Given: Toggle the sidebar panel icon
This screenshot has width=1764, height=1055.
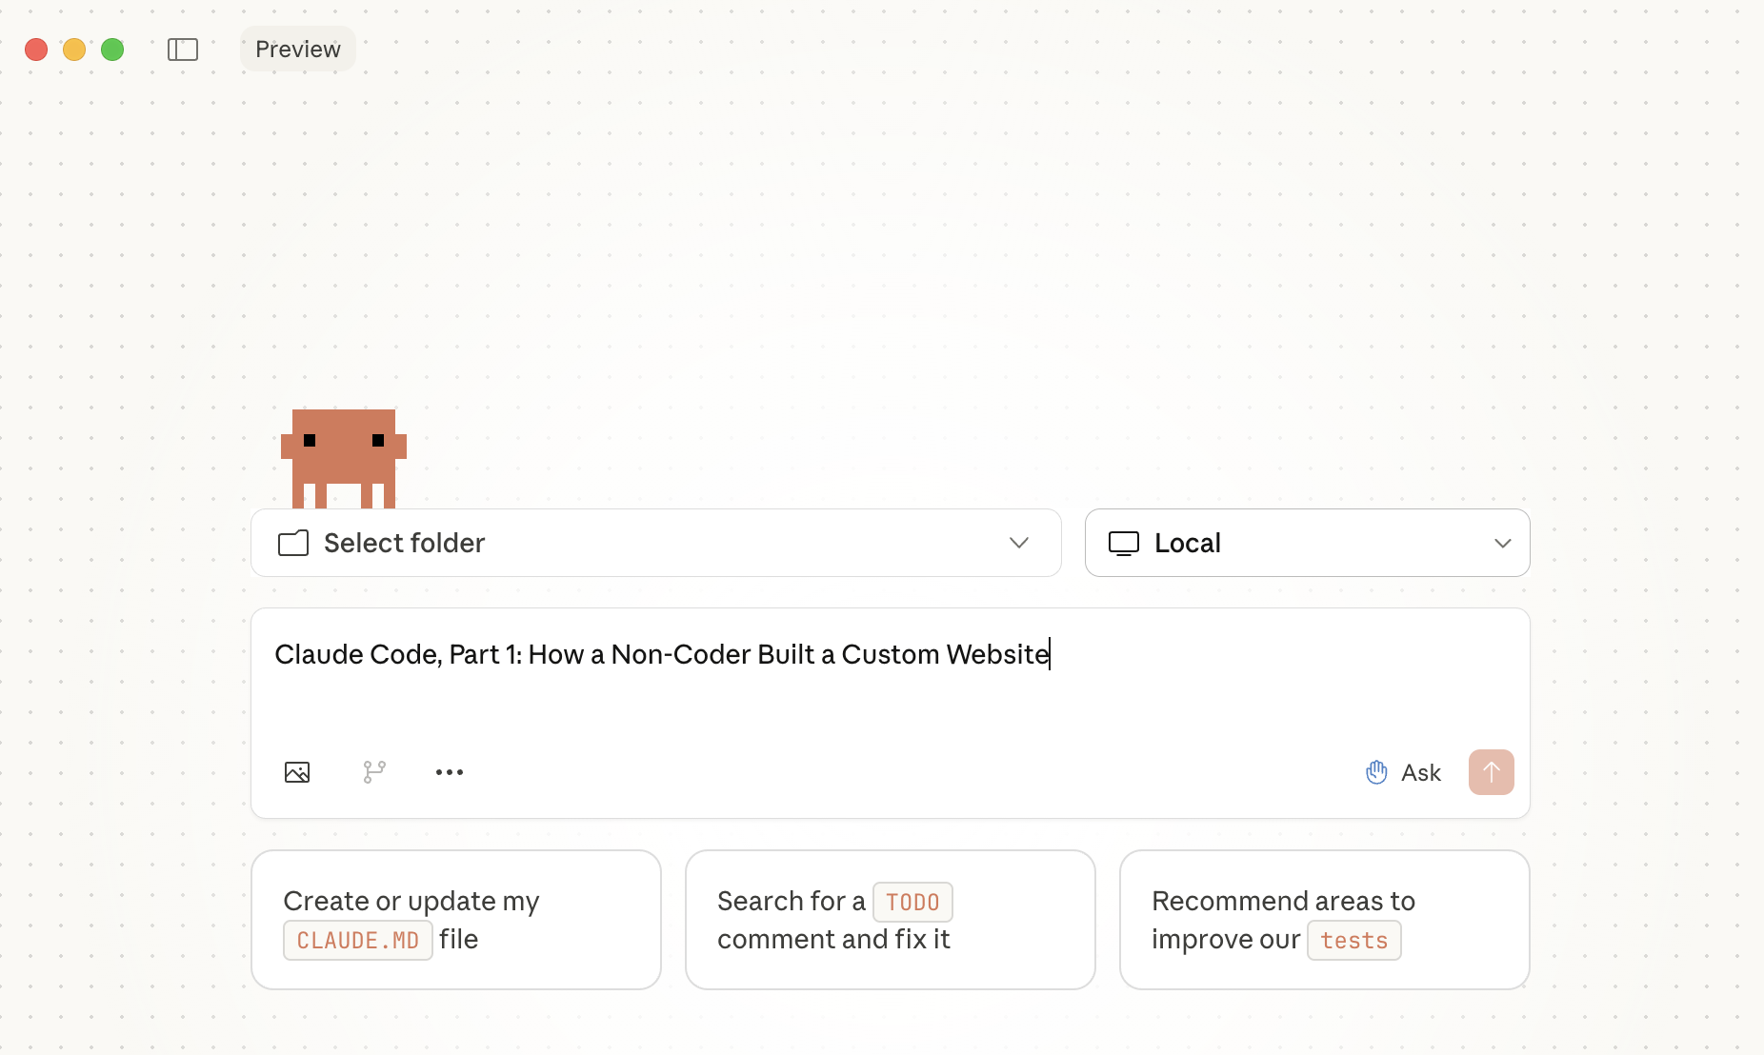Looking at the screenshot, I should click(182, 50).
